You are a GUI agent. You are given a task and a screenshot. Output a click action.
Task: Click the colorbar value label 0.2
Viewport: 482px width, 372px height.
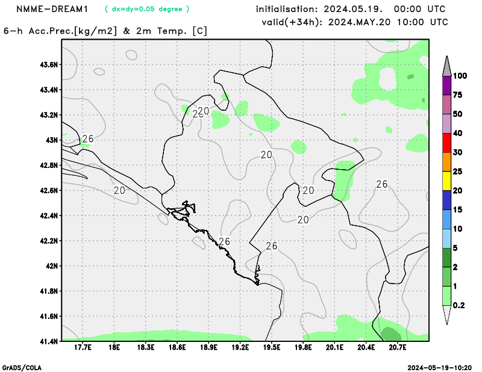tap(459, 305)
